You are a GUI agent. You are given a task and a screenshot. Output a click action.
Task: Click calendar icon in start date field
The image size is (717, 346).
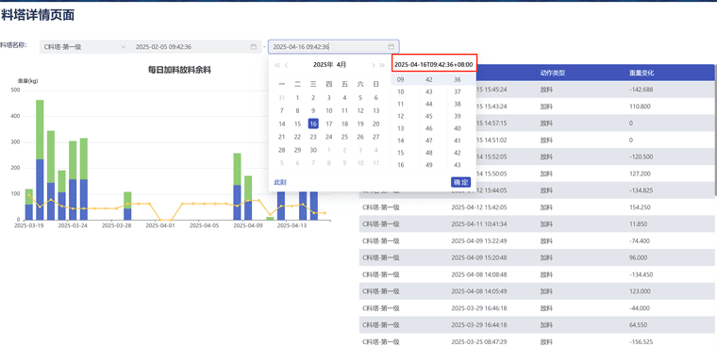coord(254,46)
